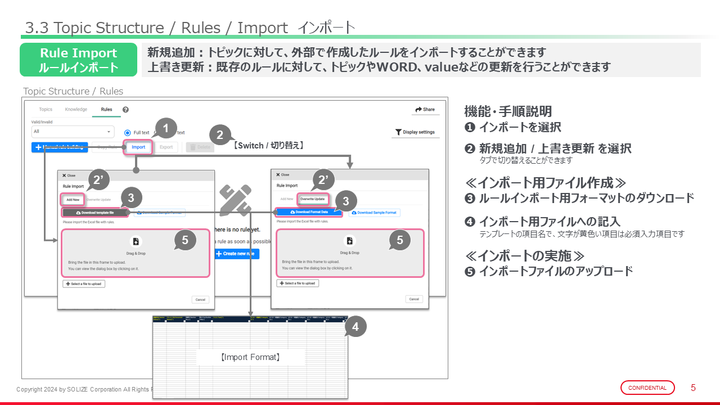The image size is (720, 405).
Task: Open the Valid/Invalid All dropdown
Action: coord(73,132)
